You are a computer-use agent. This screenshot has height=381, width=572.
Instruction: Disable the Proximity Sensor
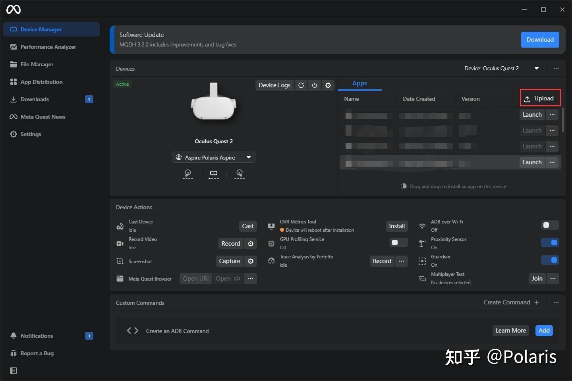click(x=551, y=242)
